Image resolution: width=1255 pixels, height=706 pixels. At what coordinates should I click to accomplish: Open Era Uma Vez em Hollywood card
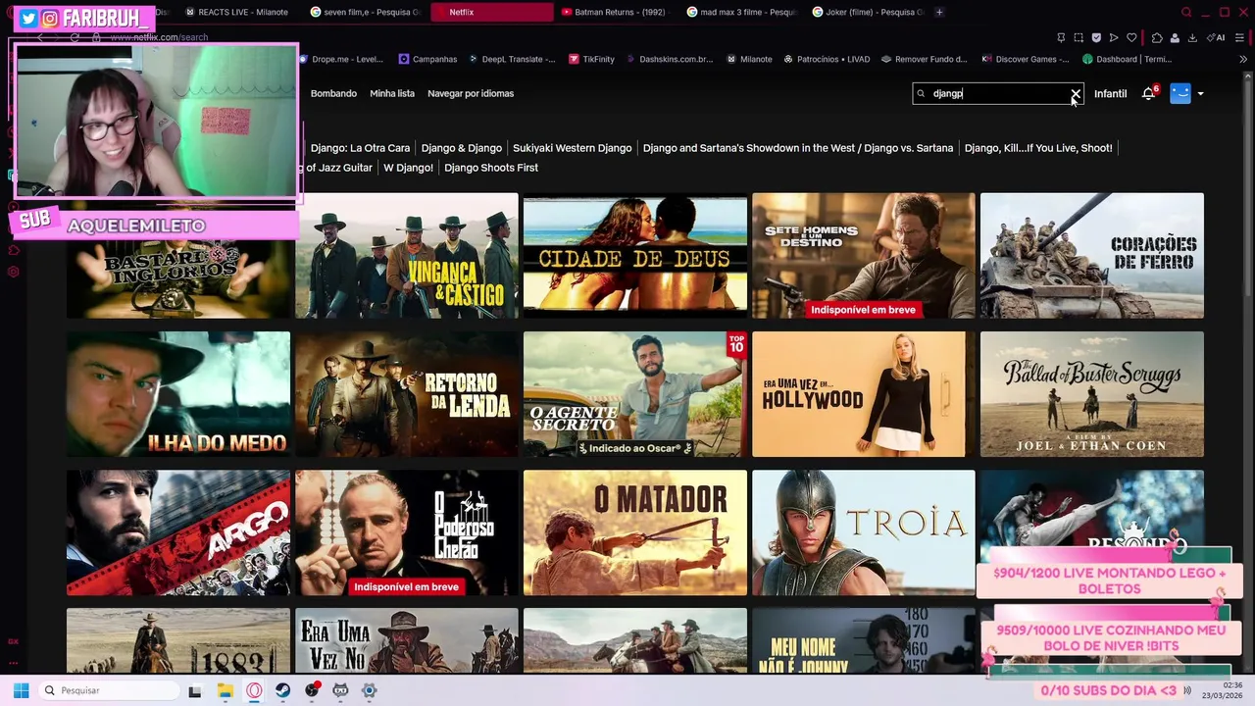864,394
